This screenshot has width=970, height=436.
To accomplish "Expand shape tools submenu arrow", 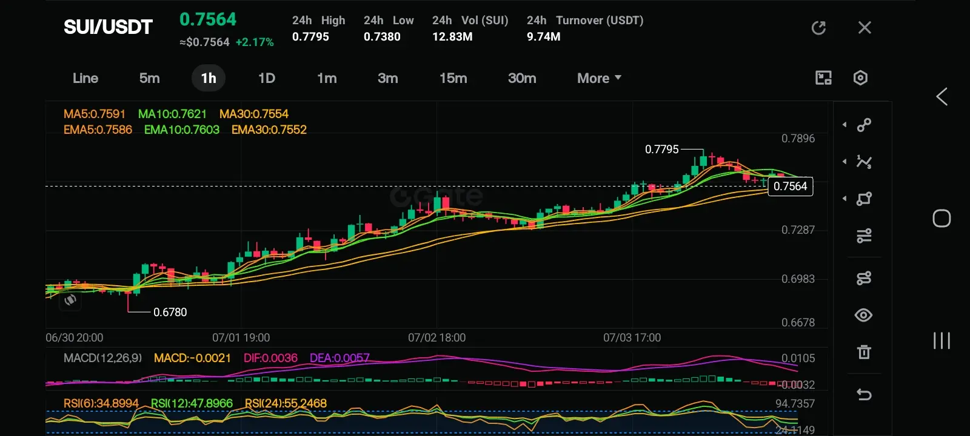I will point(845,199).
